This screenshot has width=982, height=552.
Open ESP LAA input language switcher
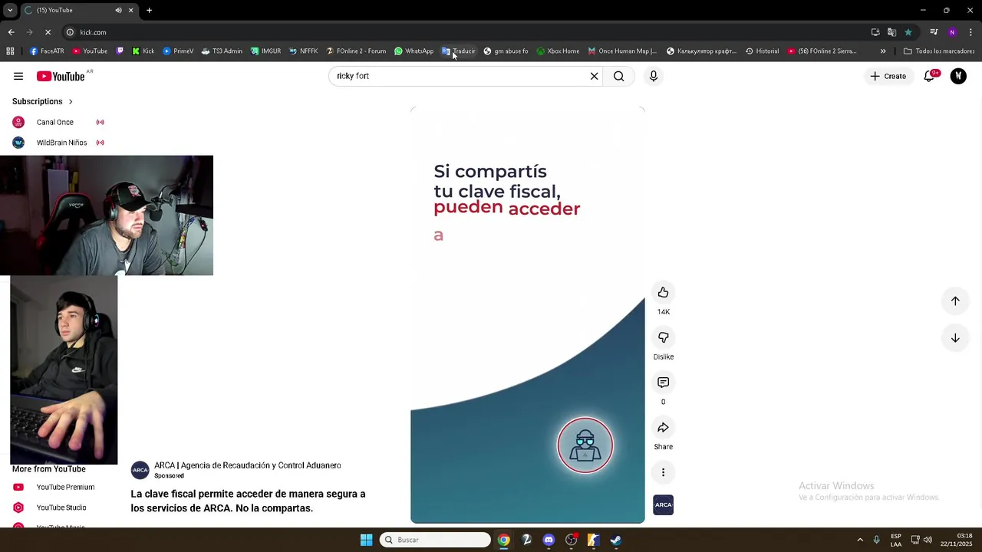coord(896,540)
